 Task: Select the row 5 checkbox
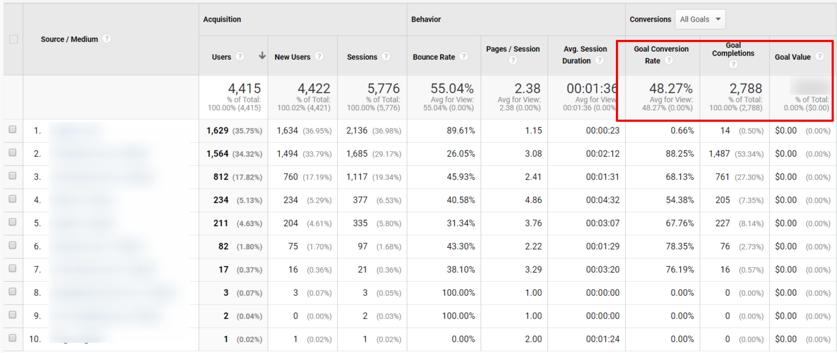(13, 222)
